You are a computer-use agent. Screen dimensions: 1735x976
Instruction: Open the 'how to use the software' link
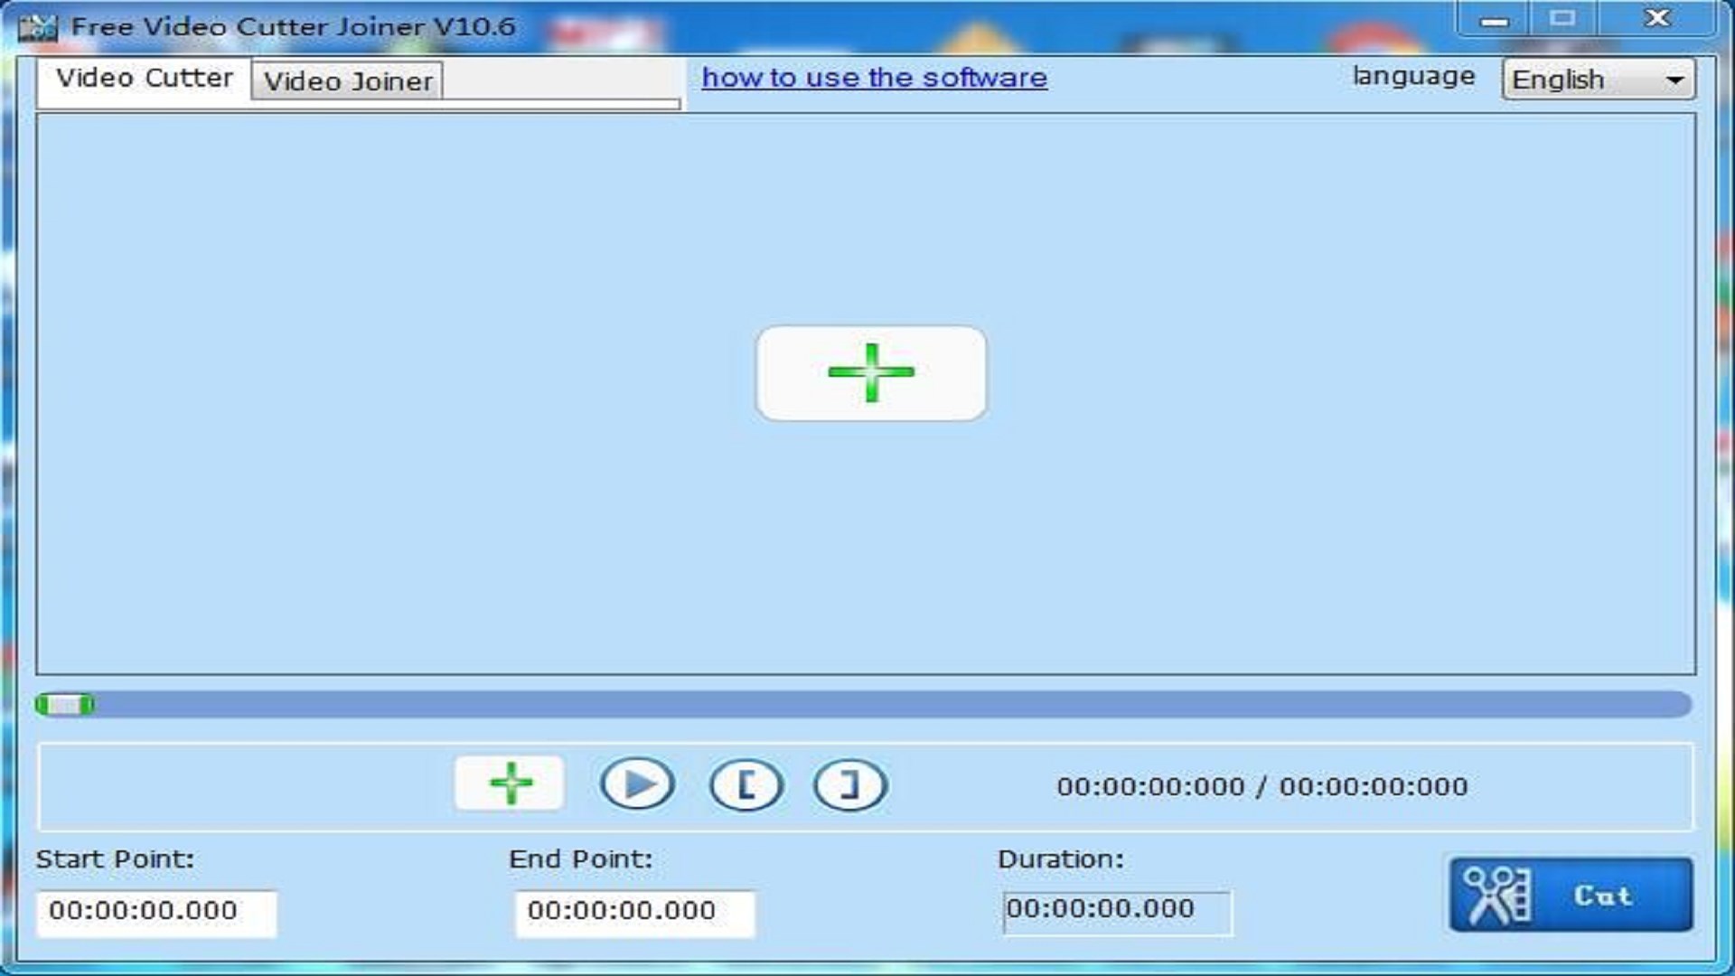(874, 78)
